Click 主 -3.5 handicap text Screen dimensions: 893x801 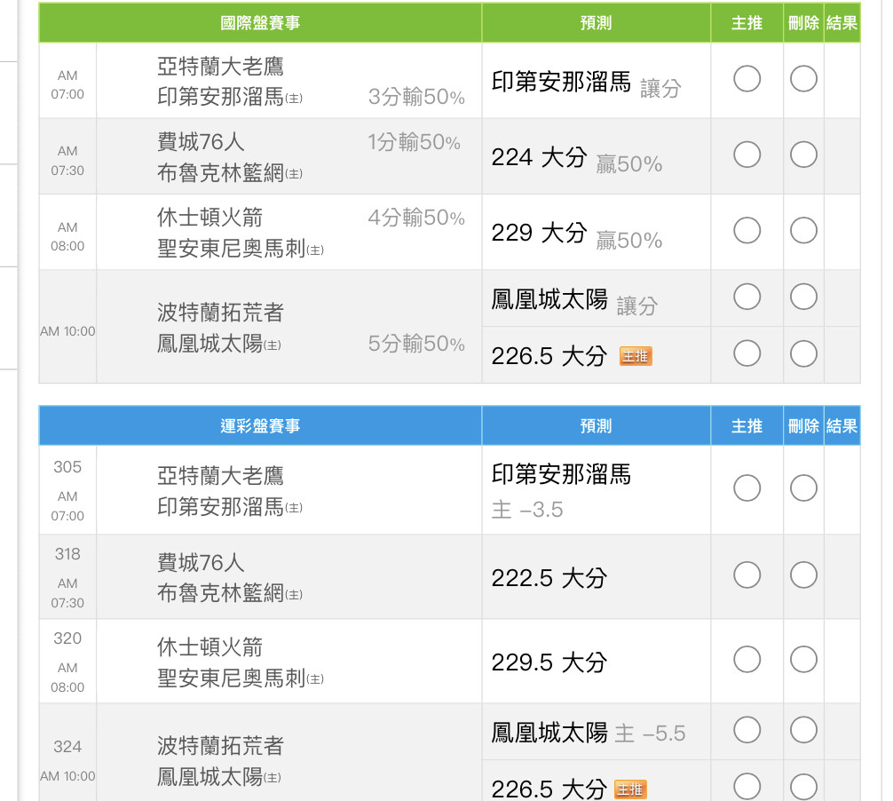526,510
